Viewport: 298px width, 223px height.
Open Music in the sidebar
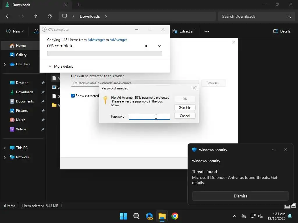pos(21,120)
